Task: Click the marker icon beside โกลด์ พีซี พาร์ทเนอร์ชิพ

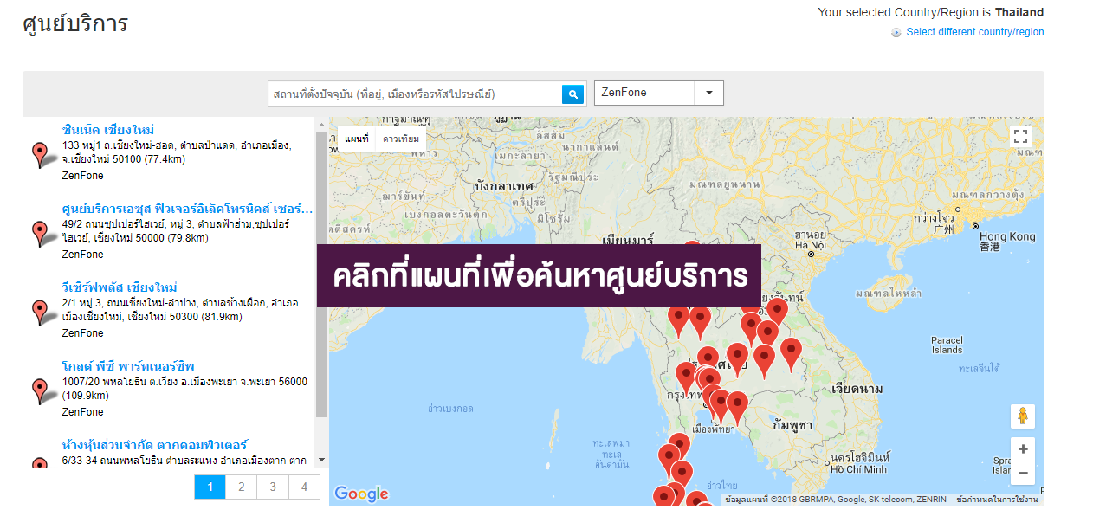Action: coord(40,390)
